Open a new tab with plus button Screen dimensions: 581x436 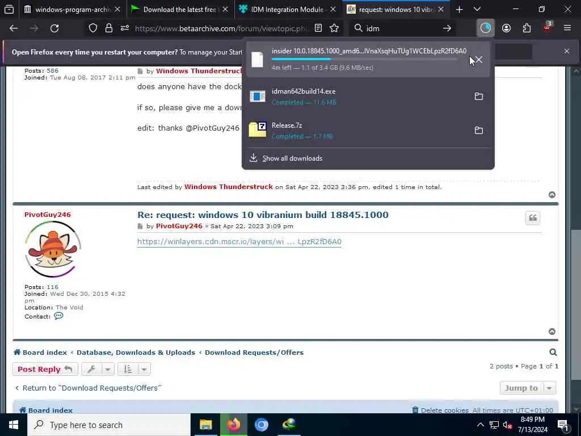click(460, 10)
